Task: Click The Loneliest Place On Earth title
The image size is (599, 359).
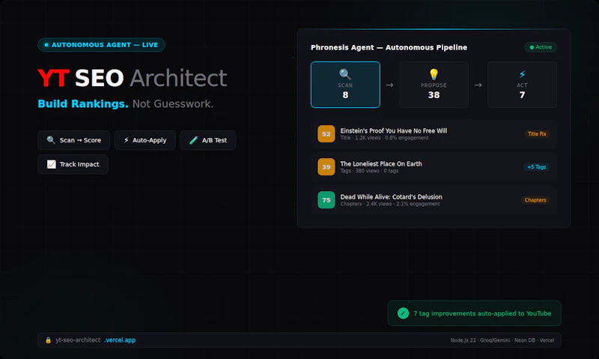Action: pos(381,163)
